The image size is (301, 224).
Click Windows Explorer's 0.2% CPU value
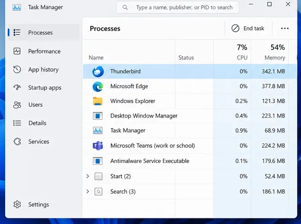point(241,101)
